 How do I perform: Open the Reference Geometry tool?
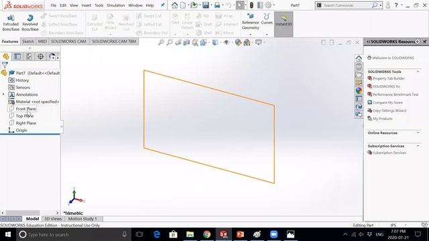[x=250, y=21]
